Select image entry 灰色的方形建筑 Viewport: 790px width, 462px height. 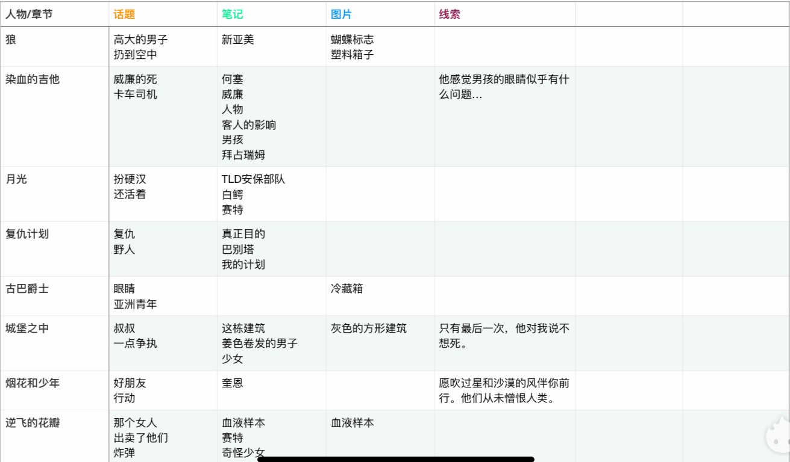click(368, 328)
